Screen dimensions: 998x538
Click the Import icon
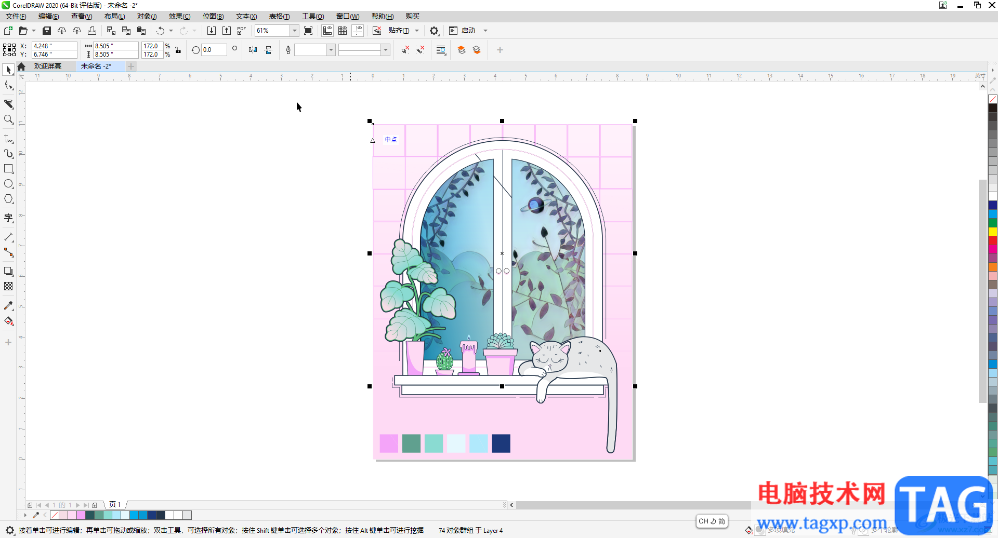(211, 31)
